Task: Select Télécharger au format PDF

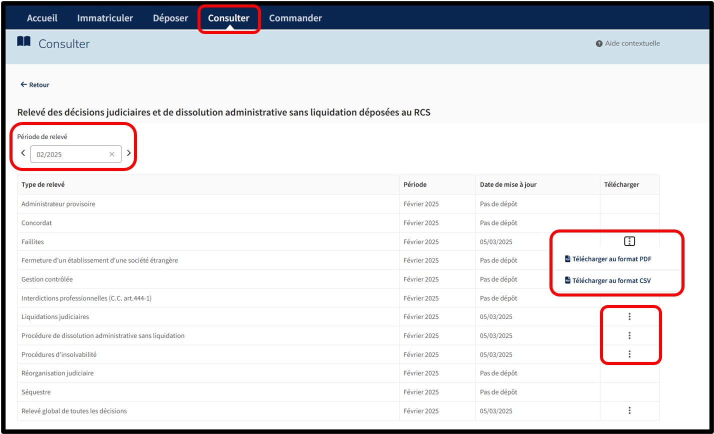Action: click(x=611, y=259)
